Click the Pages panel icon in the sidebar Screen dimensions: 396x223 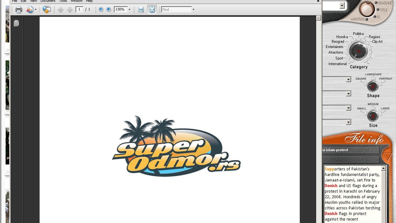coord(16,23)
